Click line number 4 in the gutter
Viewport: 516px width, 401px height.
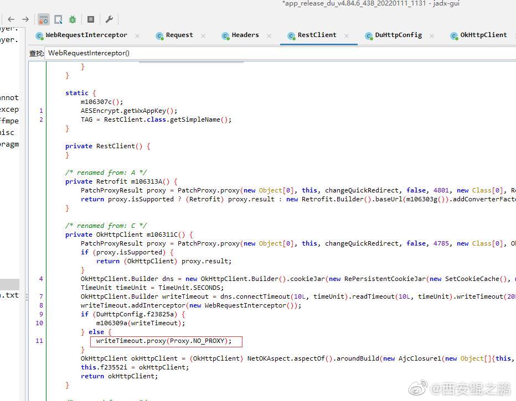pyautogui.click(x=41, y=279)
